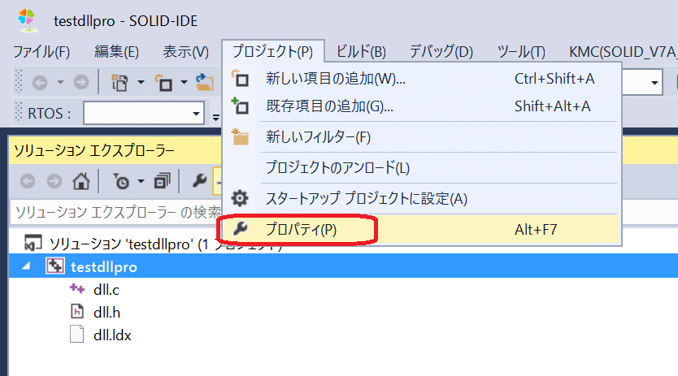Click the new project toolbar icon
This screenshot has width=678, height=376.
(120, 82)
